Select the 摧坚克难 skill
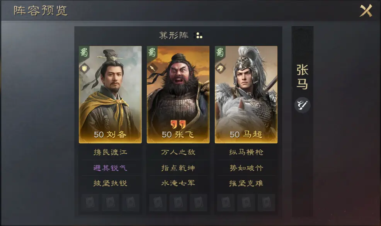381x226 pixels. click(x=246, y=183)
